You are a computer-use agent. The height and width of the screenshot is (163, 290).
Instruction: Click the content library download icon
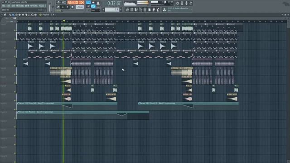[164, 10]
